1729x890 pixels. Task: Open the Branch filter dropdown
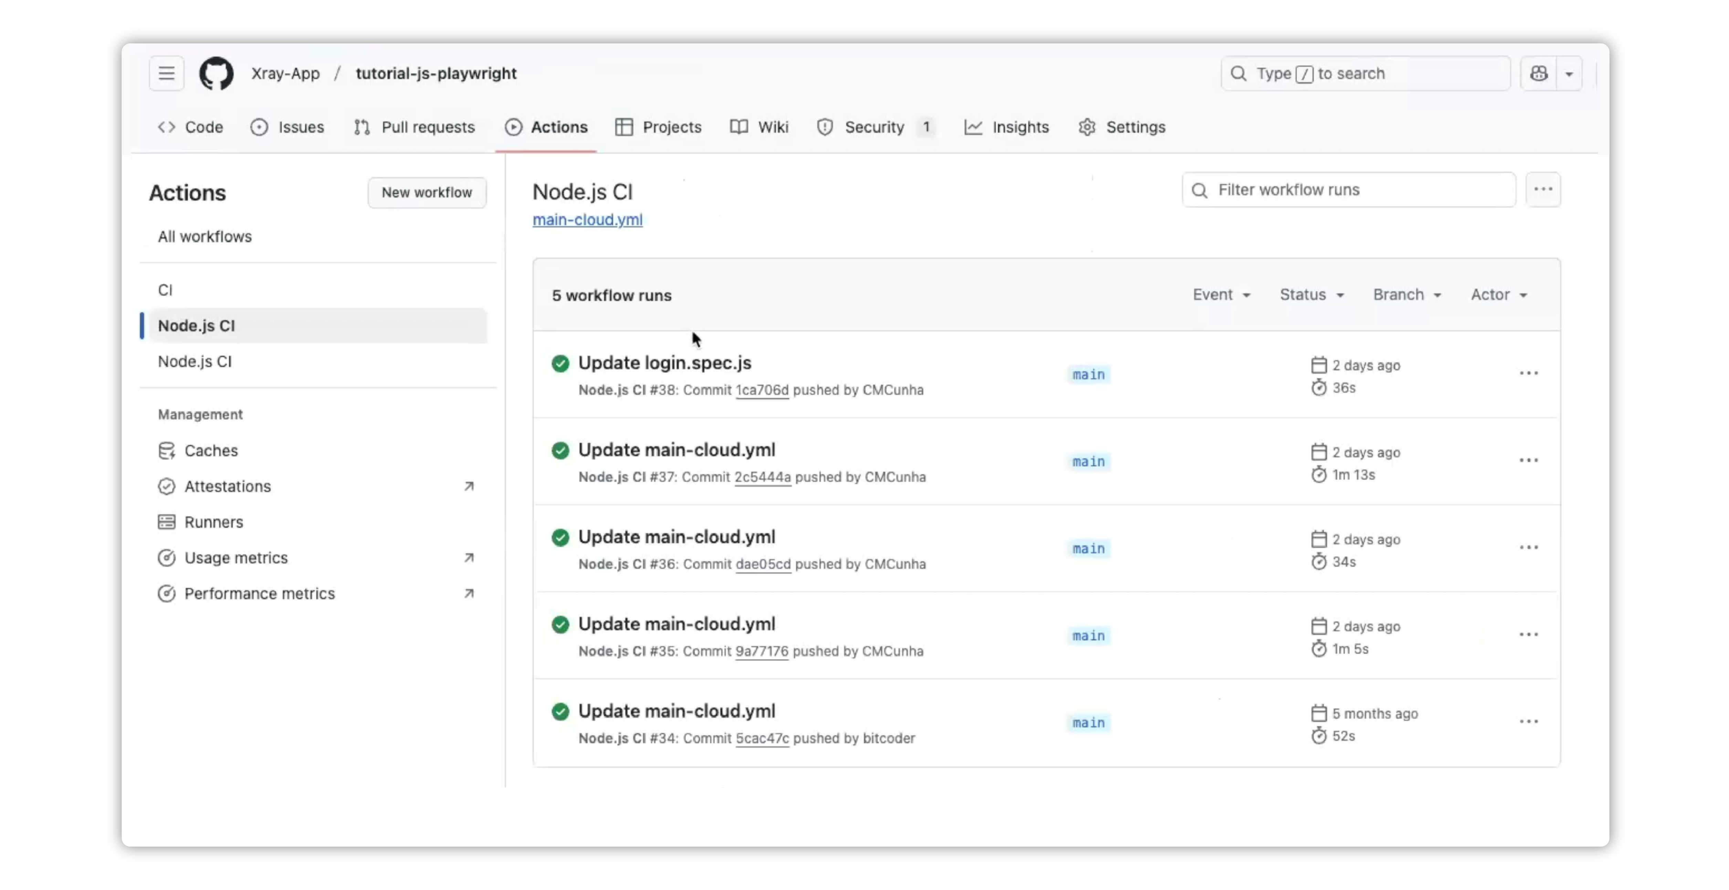(x=1407, y=294)
